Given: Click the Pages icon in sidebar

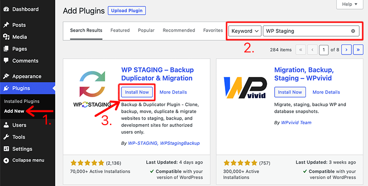Looking at the screenshot, I should pos(6,49).
